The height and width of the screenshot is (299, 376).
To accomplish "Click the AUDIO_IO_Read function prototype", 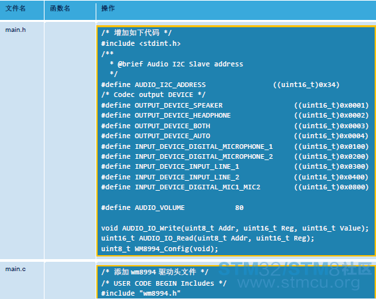I will pos(207,239).
